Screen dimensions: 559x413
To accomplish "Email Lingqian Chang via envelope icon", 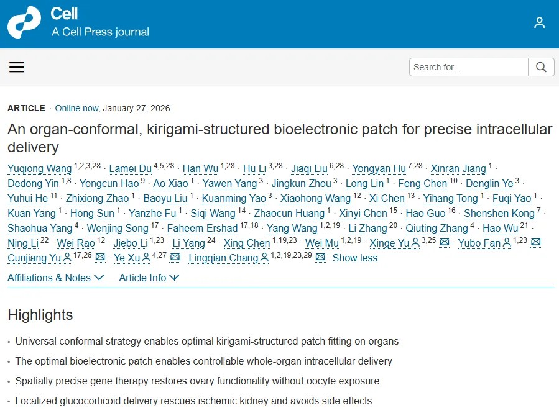I will point(320,258).
